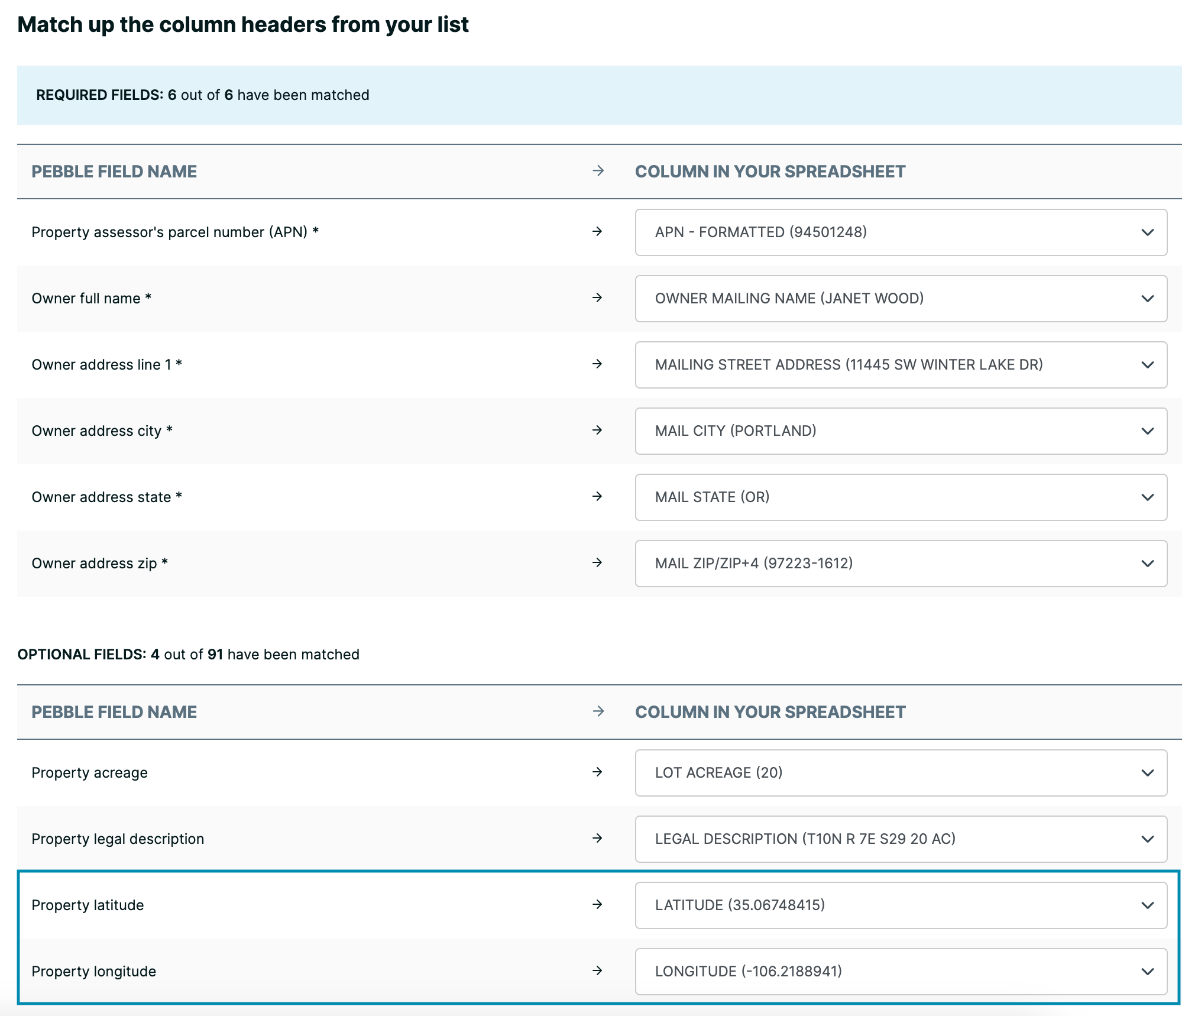The width and height of the screenshot is (1198, 1016).
Task: Click the optional section 'PEBBLE FIELD NAME' header
Action: tap(114, 712)
